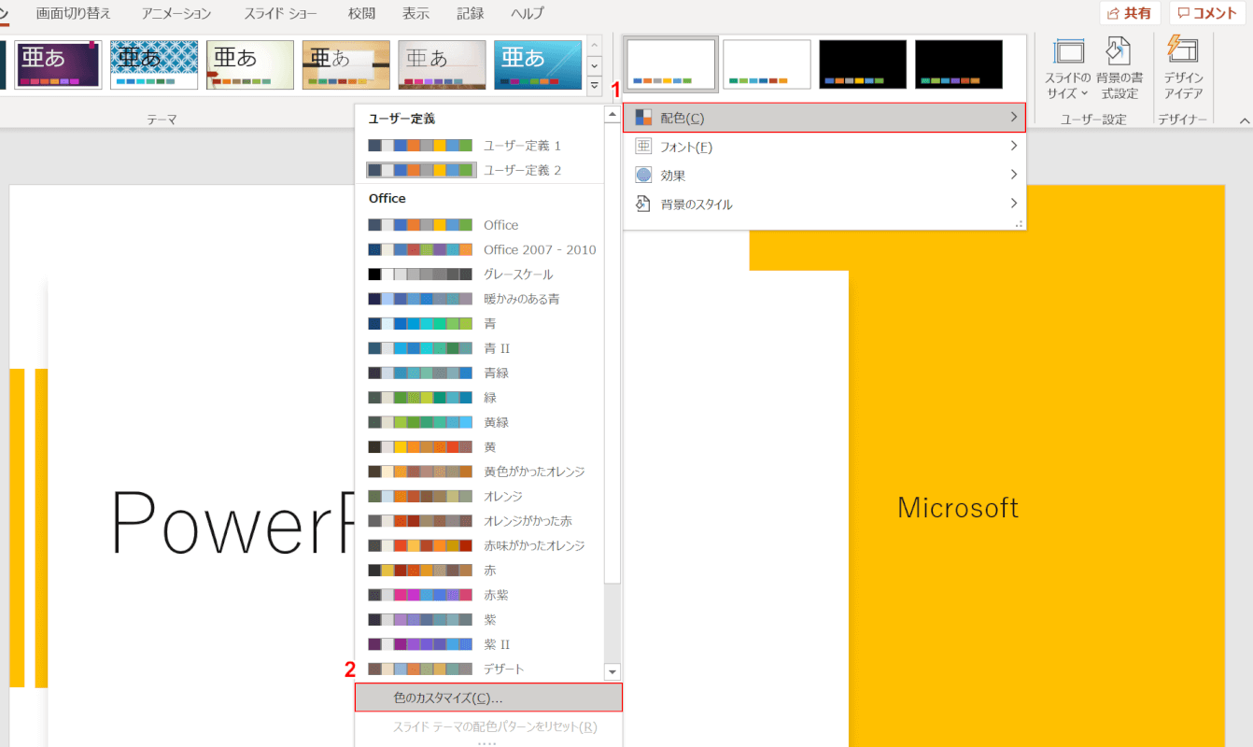This screenshot has width=1253, height=747.
Task: Apply the first black variant thumbnail
Action: tap(863, 64)
